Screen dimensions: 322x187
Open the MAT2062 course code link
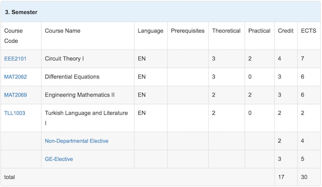click(15, 77)
